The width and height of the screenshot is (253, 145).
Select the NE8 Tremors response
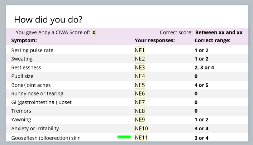coord(139,111)
